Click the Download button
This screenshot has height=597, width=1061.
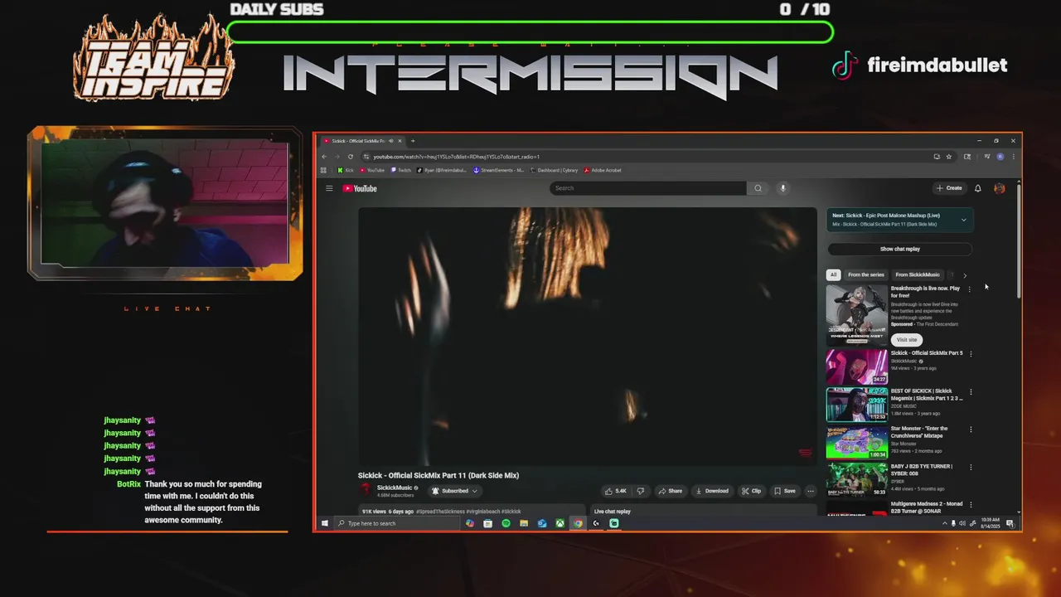712,491
